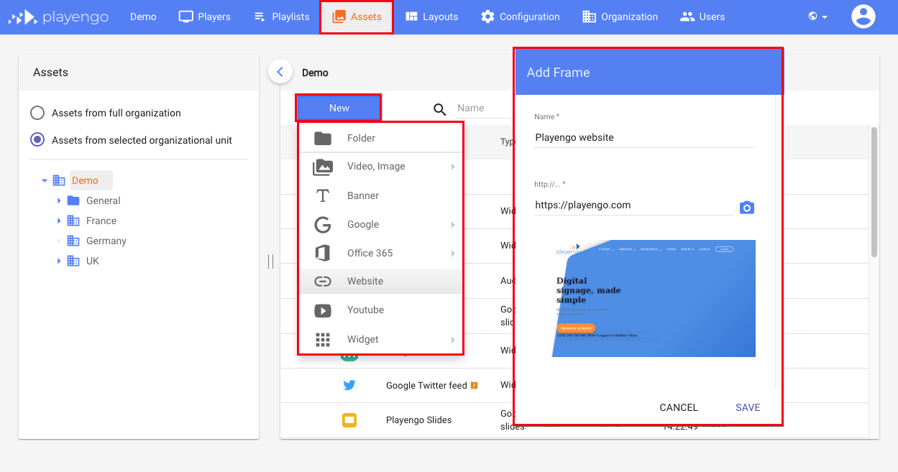Open the Users section
898x472 pixels.
click(702, 17)
